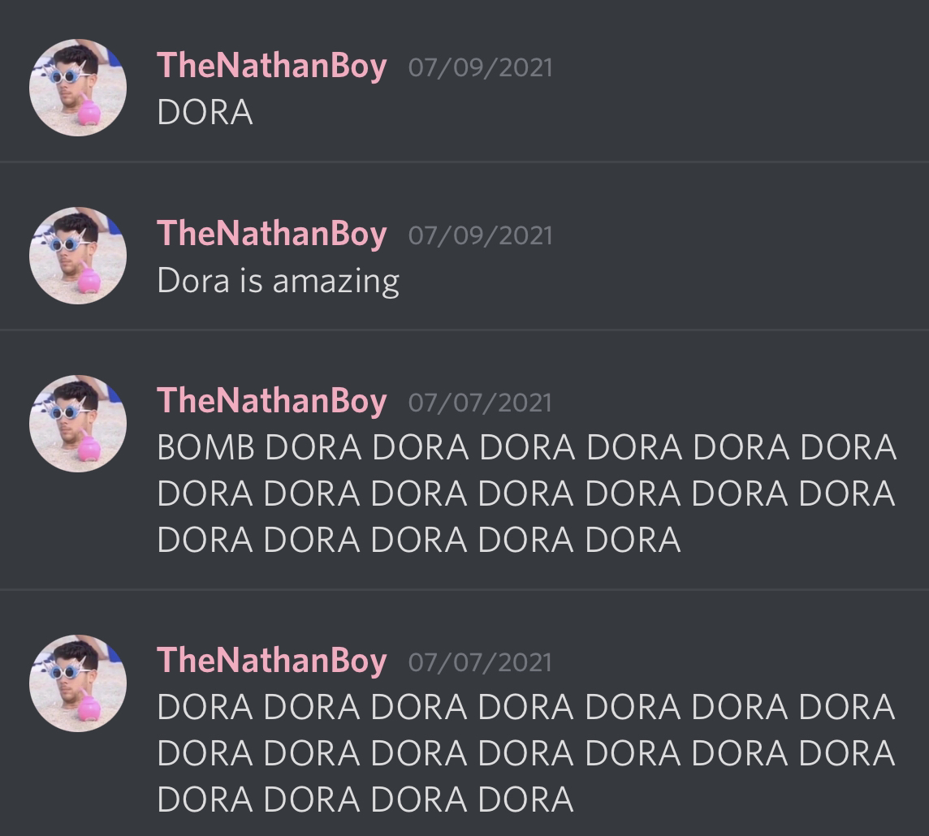Tap first line of the bottom DORA message
The height and width of the screenshot is (836, 929).
point(526,708)
